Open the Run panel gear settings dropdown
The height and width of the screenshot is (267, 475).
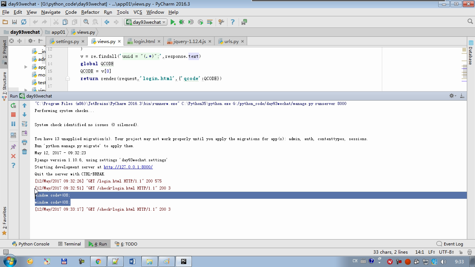point(452,96)
